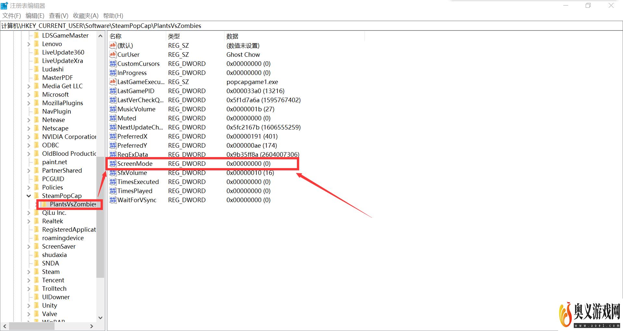Select the RegisteredApplicat... key
The height and width of the screenshot is (331, 623).
pos(69,229)
